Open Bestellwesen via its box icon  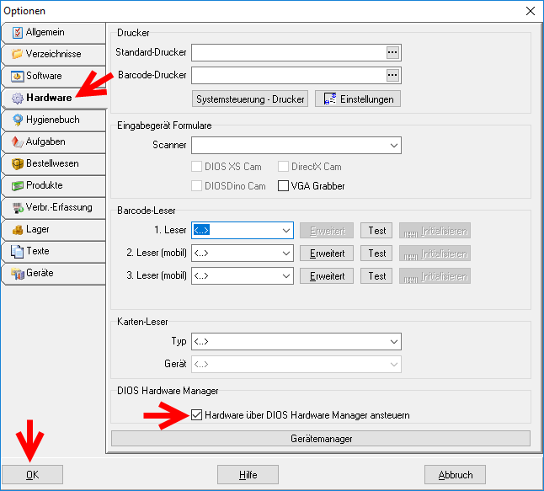tap(18, 163)
